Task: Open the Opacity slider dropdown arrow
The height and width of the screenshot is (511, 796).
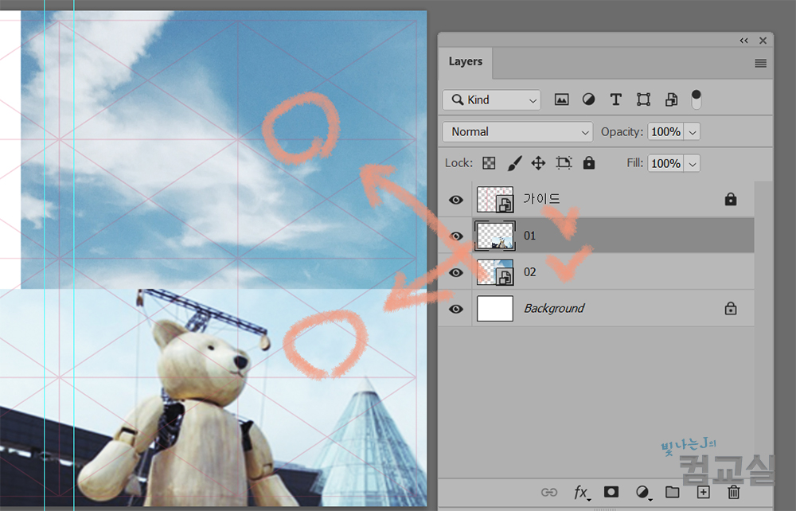Action: click(x=693, y=132)
